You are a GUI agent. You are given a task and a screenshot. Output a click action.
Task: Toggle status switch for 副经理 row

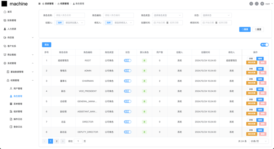[x=127, y=112]
